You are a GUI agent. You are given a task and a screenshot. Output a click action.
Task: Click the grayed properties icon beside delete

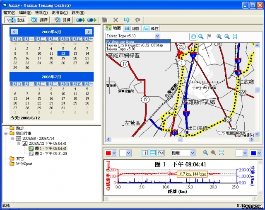[105, 20]
